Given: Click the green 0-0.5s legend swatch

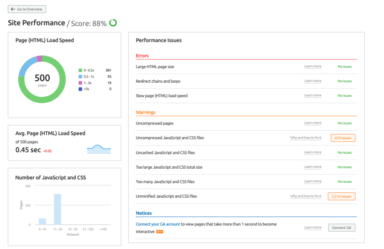Looking at the screenshot, I should coord(80,70).
